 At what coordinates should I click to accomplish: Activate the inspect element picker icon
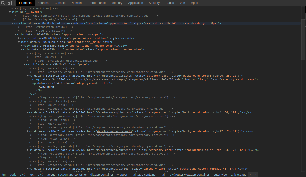click(3, 3)
